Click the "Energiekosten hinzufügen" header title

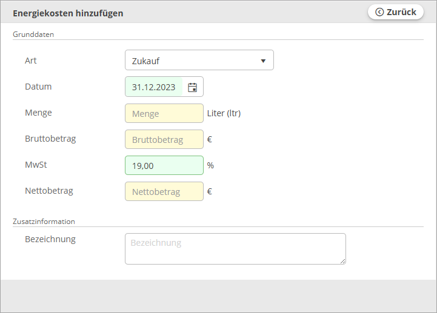tap(68, 13)
